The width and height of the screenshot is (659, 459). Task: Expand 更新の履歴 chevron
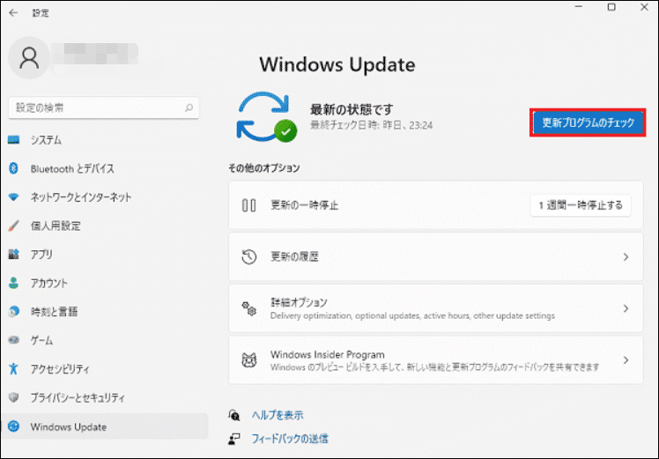click(626, 257)
